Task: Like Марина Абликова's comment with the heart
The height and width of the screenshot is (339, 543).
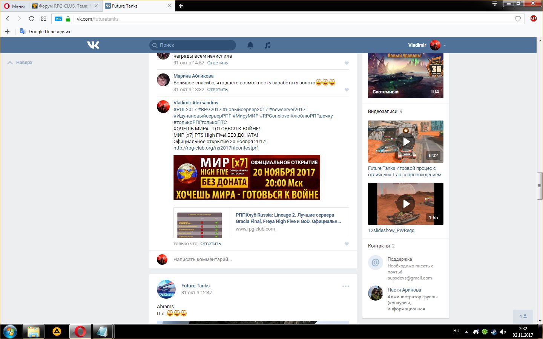Action: (x=347, y=90)
